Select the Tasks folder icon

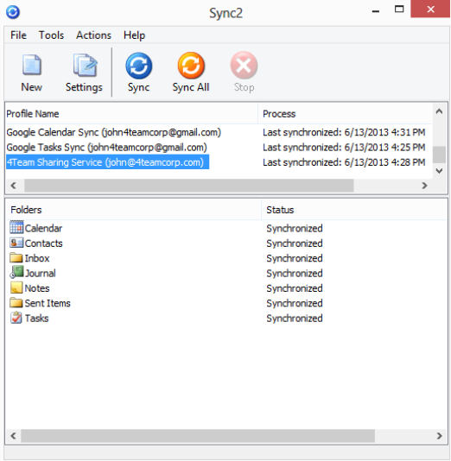point(16,318)
